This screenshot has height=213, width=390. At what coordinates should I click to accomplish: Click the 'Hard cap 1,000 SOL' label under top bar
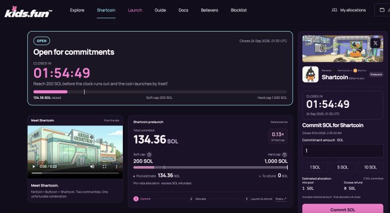pos(272,98)
